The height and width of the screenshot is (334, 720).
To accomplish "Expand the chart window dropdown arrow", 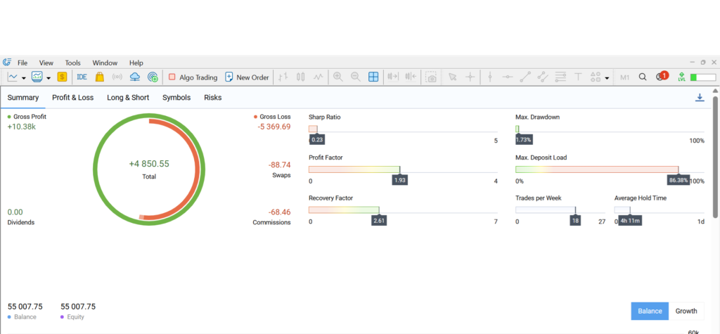I will [x=49, y=78].
